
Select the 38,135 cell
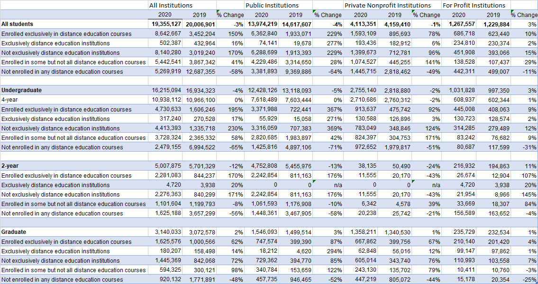click(360, 166)
